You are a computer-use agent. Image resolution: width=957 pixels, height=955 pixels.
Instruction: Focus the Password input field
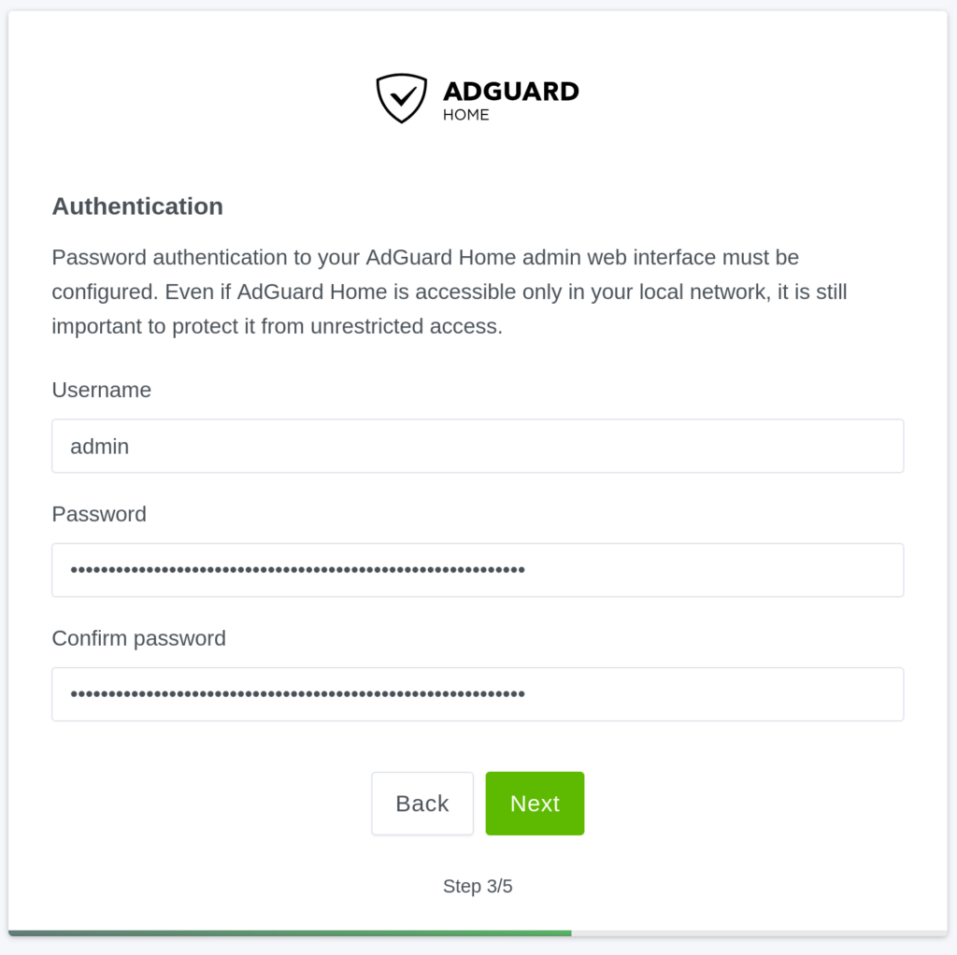click(x=477, y=570)
